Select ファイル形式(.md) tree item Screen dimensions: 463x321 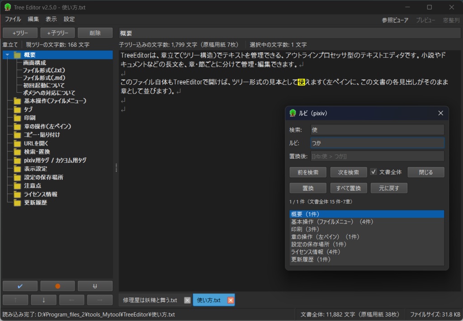(44, 78)
